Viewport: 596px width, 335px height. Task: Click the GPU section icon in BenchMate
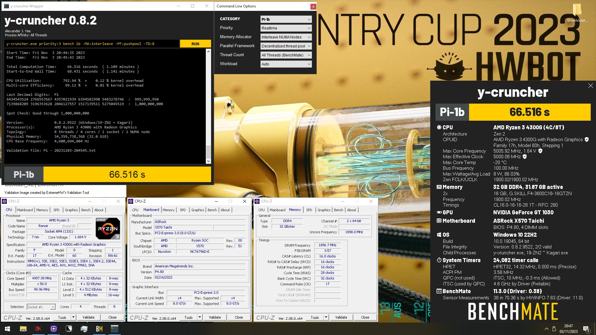pyautogui.click(x=439, y=212)
